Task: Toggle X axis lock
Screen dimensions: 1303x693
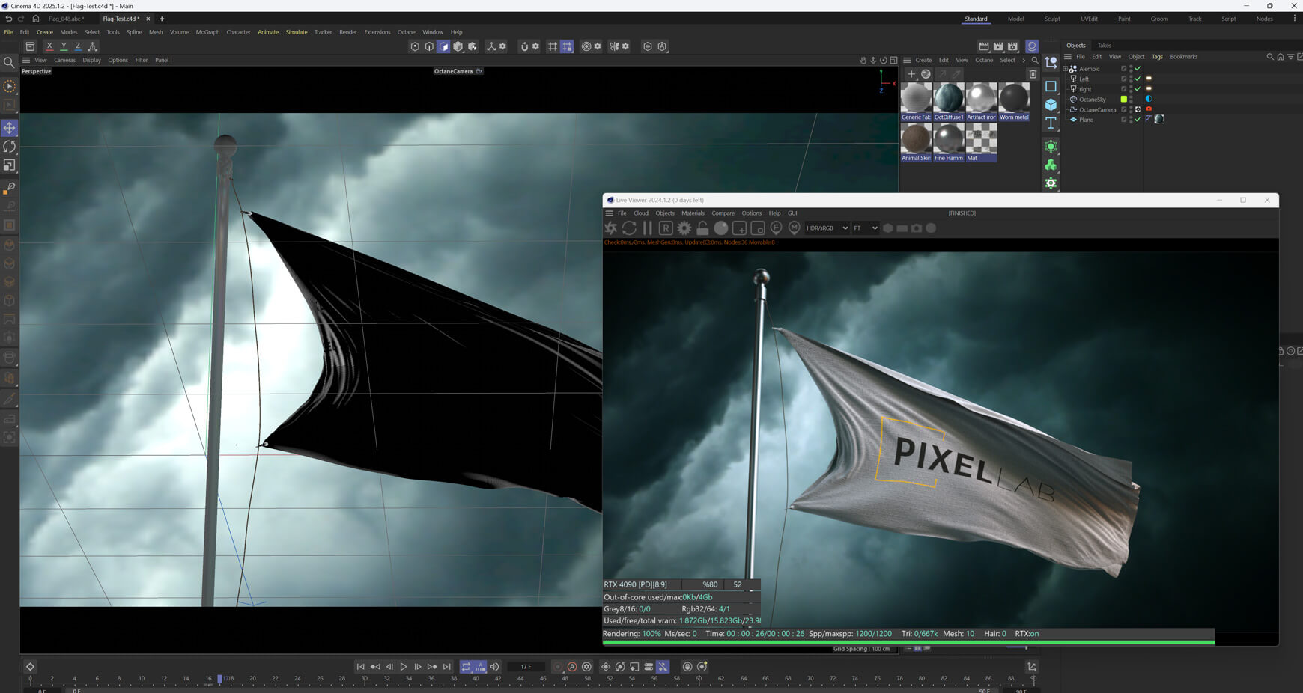Action: point(49,46)
